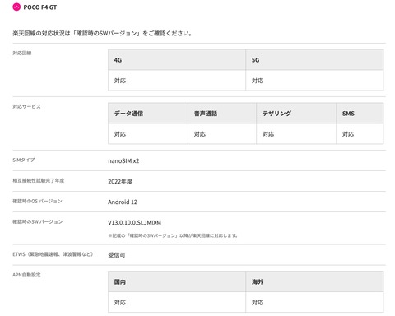Click the SIMタイプ row label
Screen dimensions: 395x316
point(24,160)
